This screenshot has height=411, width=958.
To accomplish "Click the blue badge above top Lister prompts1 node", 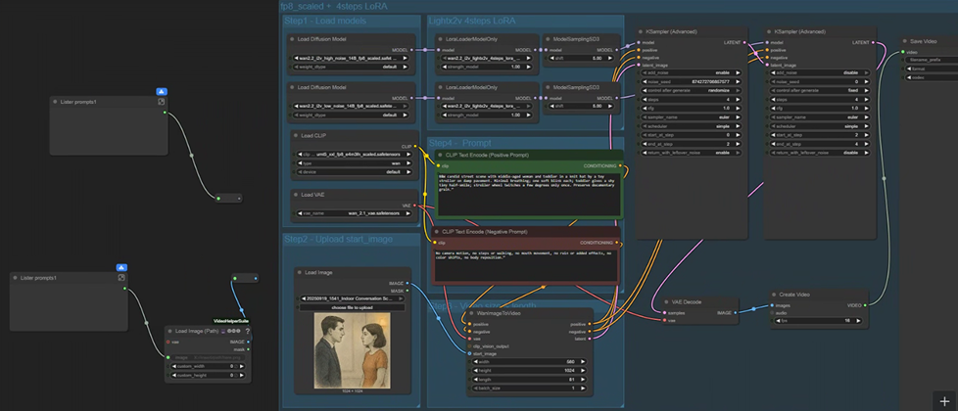I will coord(162,92).
